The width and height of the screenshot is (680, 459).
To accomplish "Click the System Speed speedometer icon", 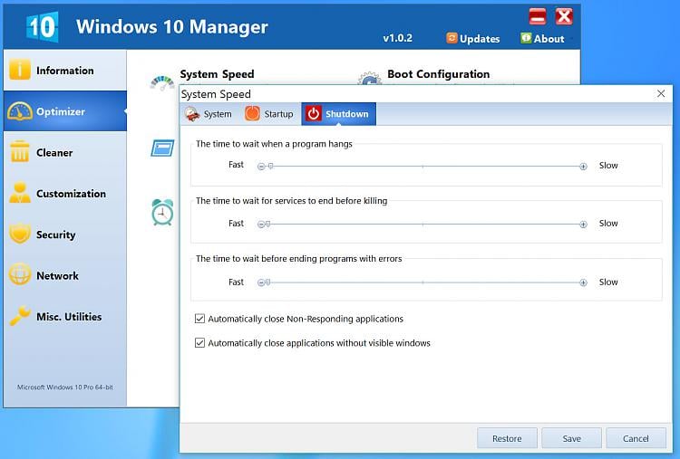I will (x=162, y=83).
